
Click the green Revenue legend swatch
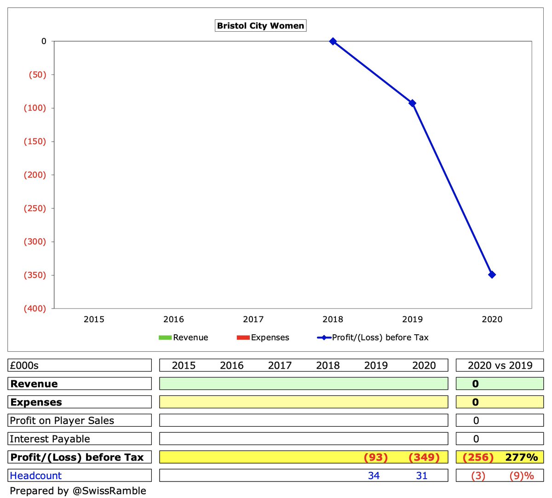(165, 338)
